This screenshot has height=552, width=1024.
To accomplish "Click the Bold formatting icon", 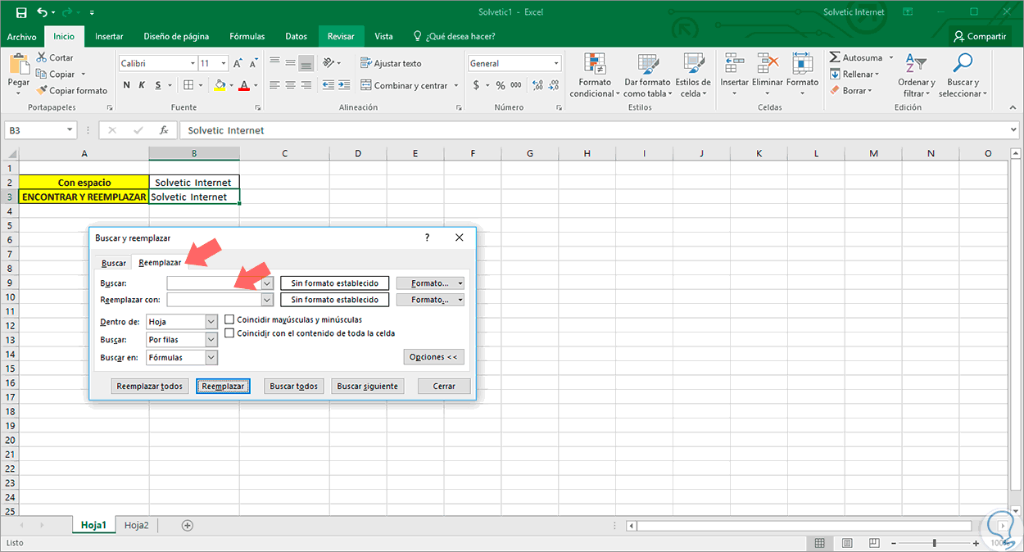I will (127, 85).
